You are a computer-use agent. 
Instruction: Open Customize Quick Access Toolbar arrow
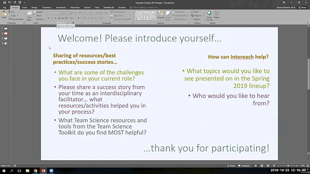[24, 3]
